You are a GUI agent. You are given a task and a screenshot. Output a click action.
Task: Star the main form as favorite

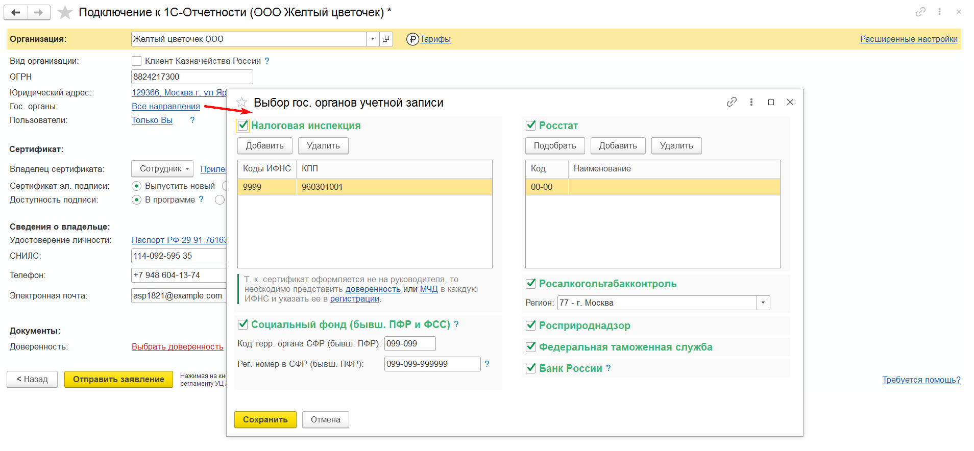(65, 12)
